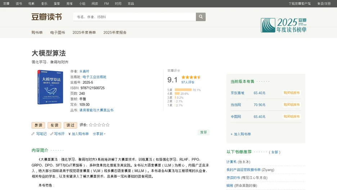Viewport: 337px width, 190px height.
Task: Click the 4星 rating bar
Action: [x=177, y=94]
